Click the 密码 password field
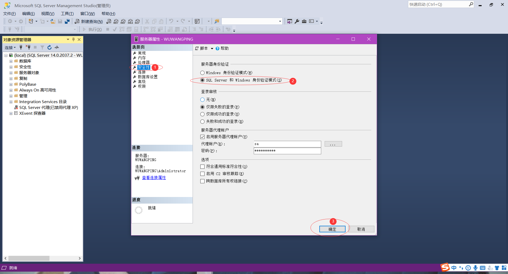 pyautogui.click(x=287, y=151)
